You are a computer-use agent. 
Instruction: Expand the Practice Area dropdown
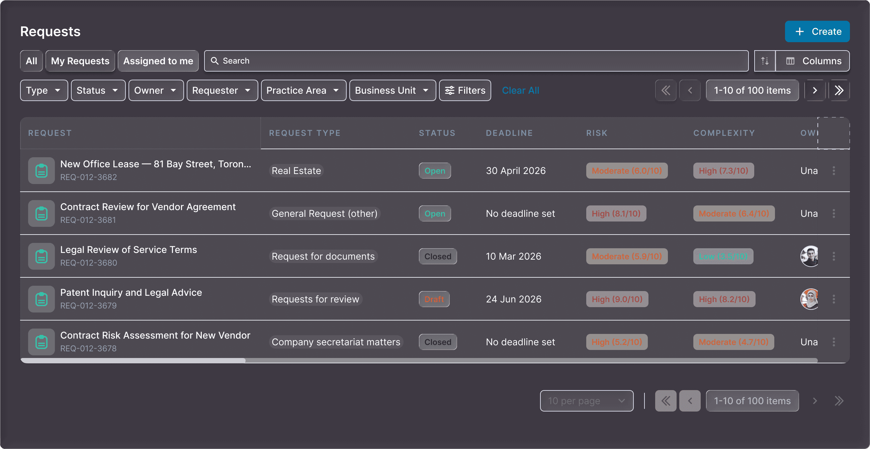(303, 90)
